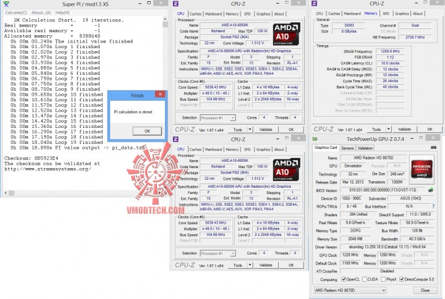Click CAS# Latency value 10.0 clocks
Screen dimensions: 445x299
[x=390, y=63]
